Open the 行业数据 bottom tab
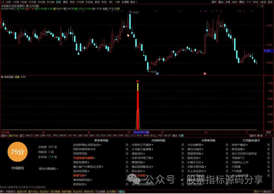The image size is (274, 194). (x=100, y=191)
